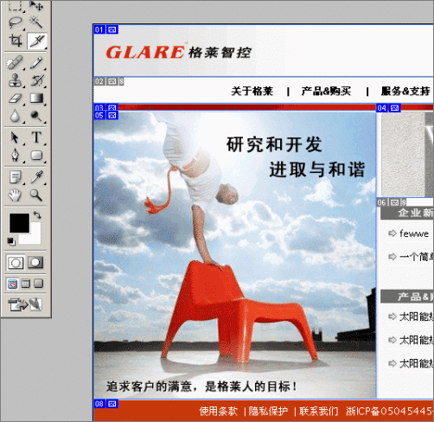
Task: Click the 关于格莱 navigation item
Action: click(252, 92)
